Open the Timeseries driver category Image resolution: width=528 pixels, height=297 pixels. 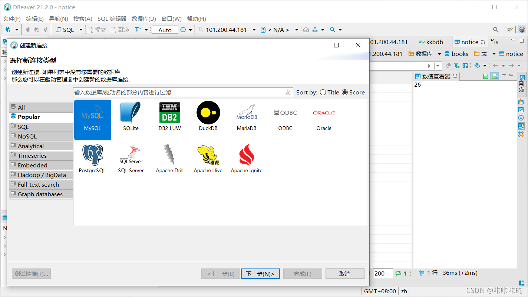[x=41, y=156]
